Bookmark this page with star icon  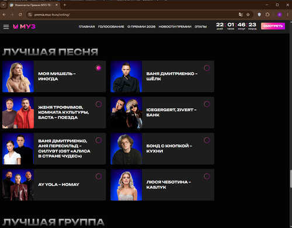248,15
